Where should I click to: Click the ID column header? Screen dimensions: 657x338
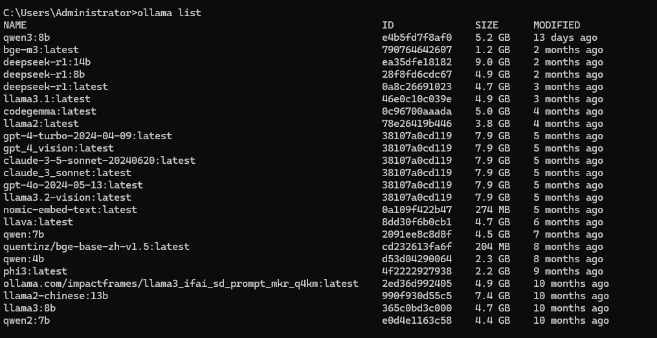[x=388, y=25]
